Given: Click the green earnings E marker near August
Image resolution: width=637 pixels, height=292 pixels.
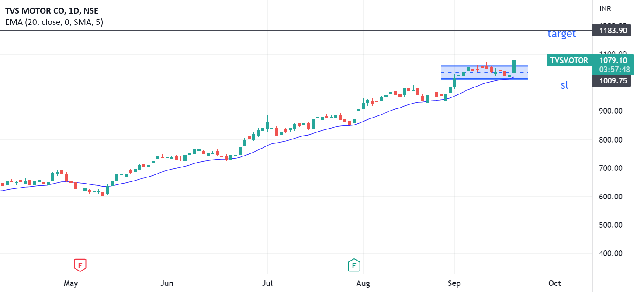Looking at the screenshot, I should (354, 264).
